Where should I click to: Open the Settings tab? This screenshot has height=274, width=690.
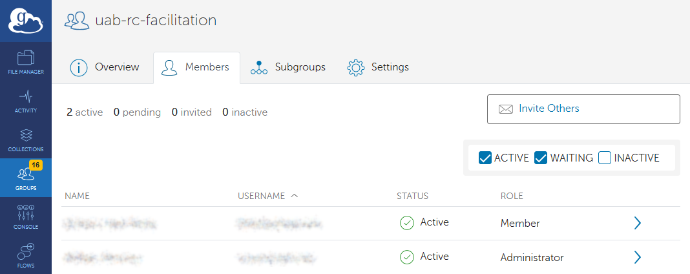click(378, 67)
